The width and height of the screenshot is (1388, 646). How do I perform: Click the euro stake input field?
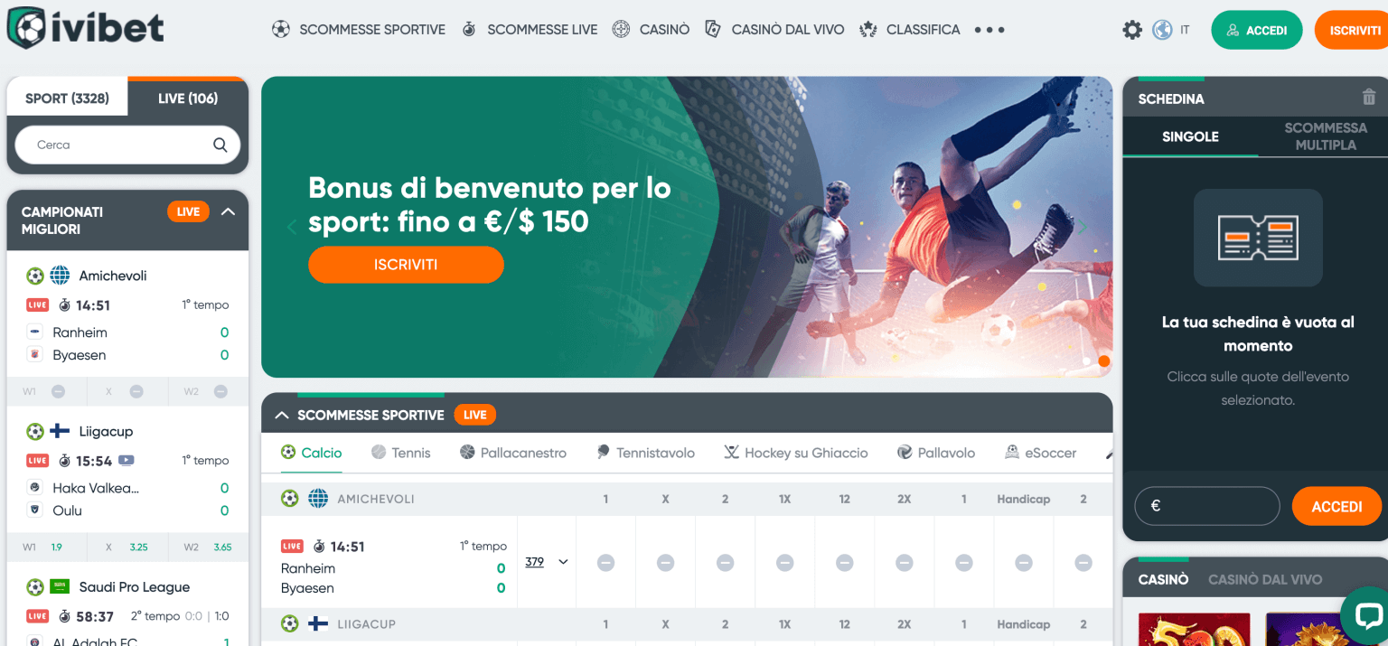click(1207, 506)
